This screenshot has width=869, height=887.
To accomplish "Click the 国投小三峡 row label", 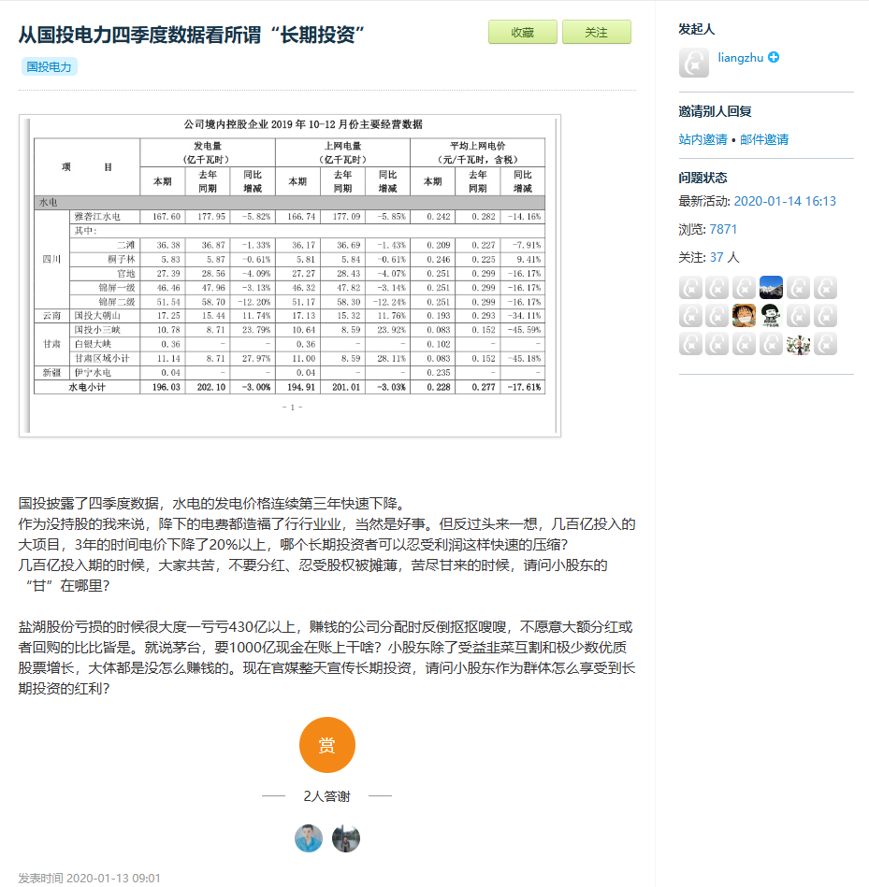I will coord(97,330).
